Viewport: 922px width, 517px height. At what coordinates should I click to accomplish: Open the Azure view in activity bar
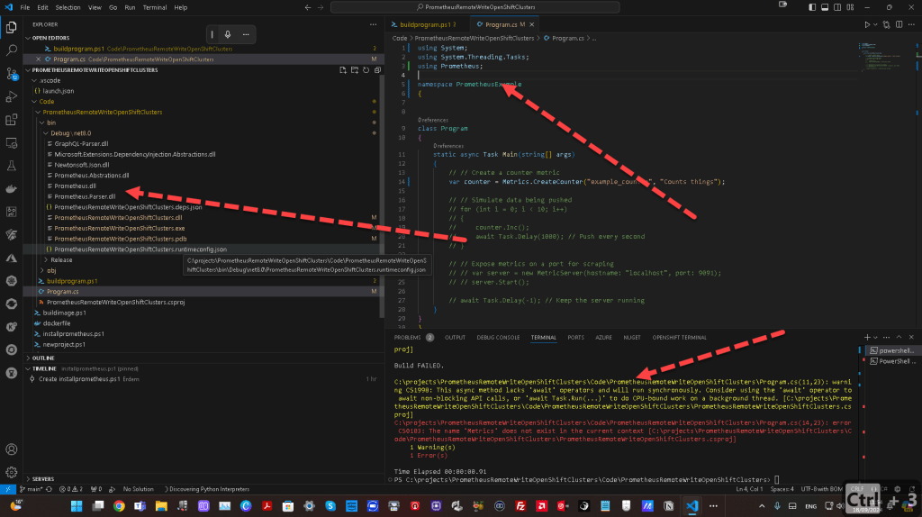[11, 258]
